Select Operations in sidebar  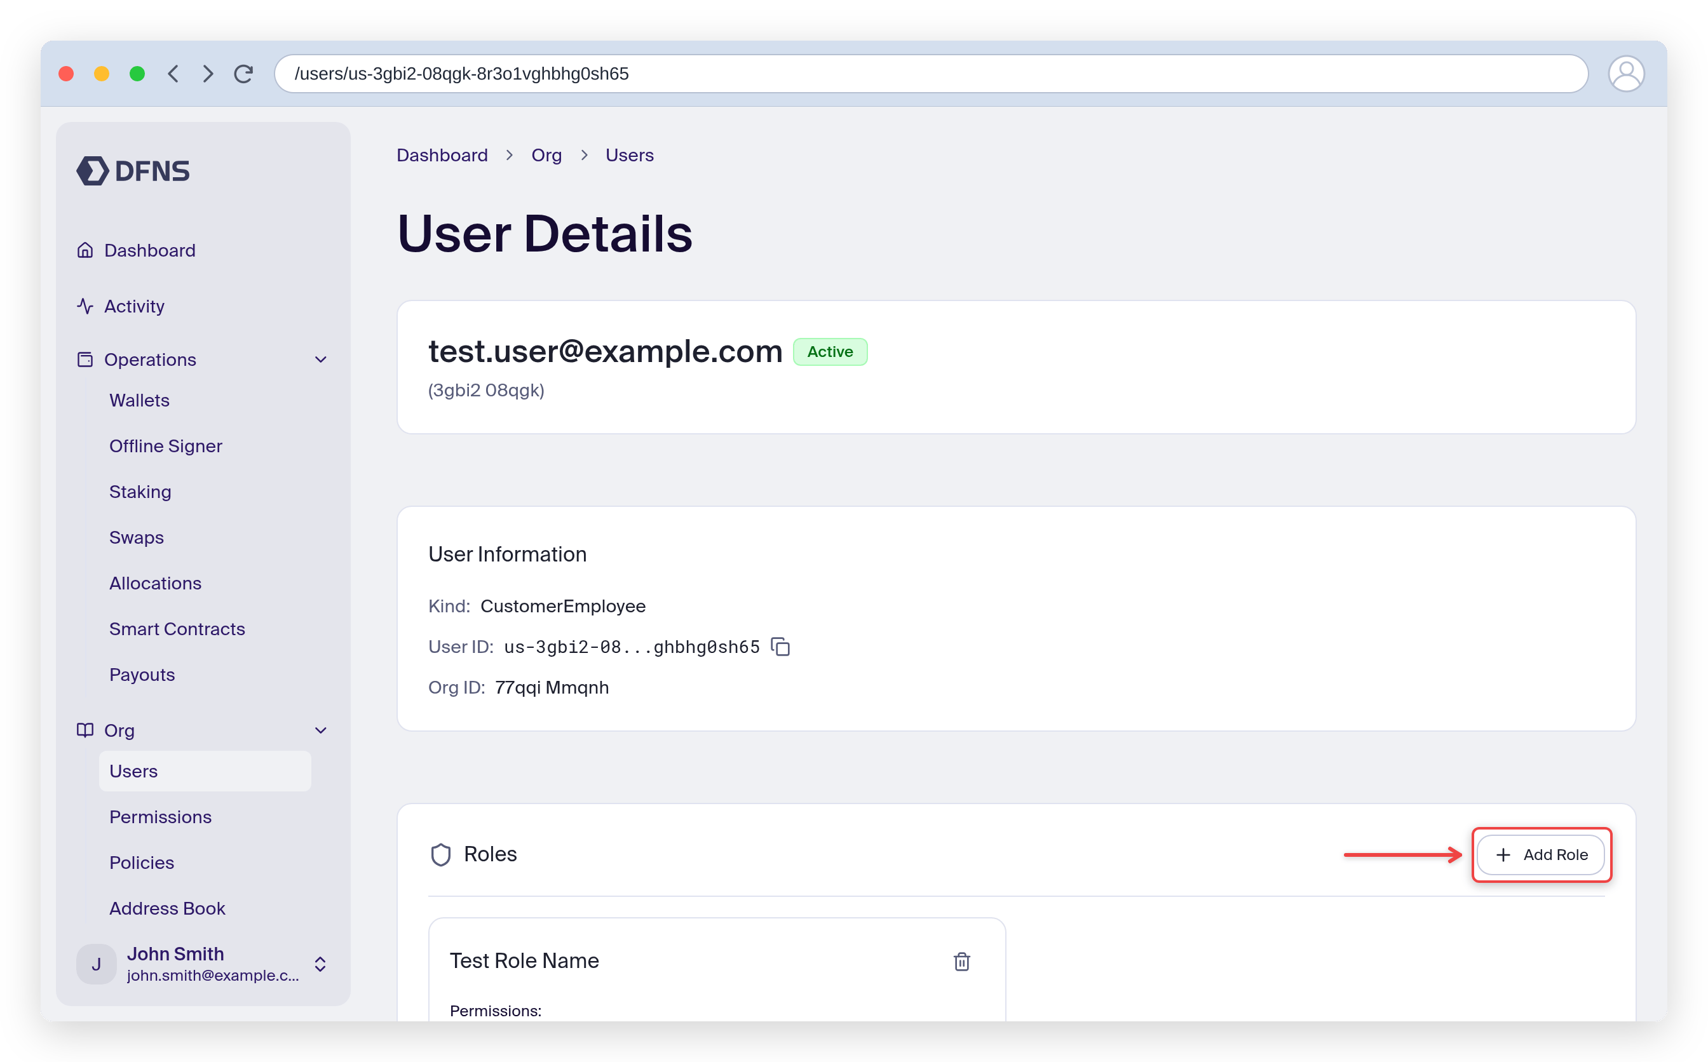tap(151, 360)
